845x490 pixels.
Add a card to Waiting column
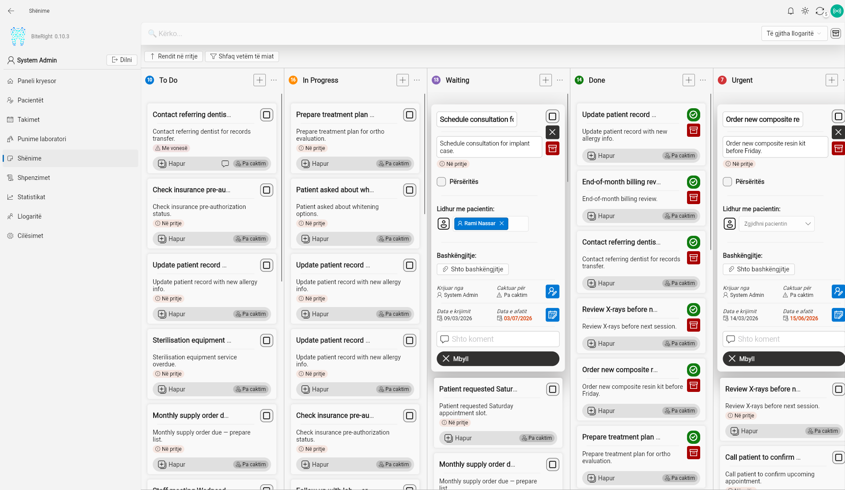546,80
